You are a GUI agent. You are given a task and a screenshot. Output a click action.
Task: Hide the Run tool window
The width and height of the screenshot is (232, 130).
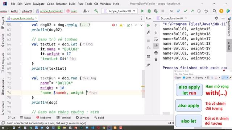[x=223, y=18]
